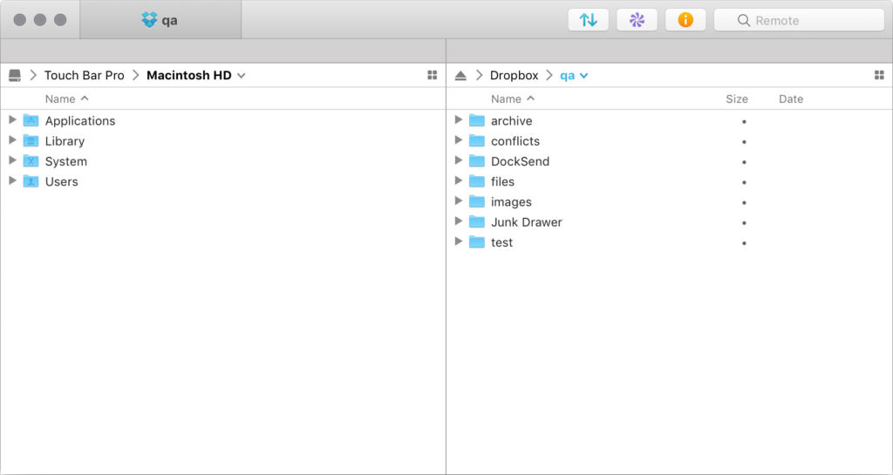Open the qa path dropdown
This screenshot has width=893, height=475.
tap(584, 76)
